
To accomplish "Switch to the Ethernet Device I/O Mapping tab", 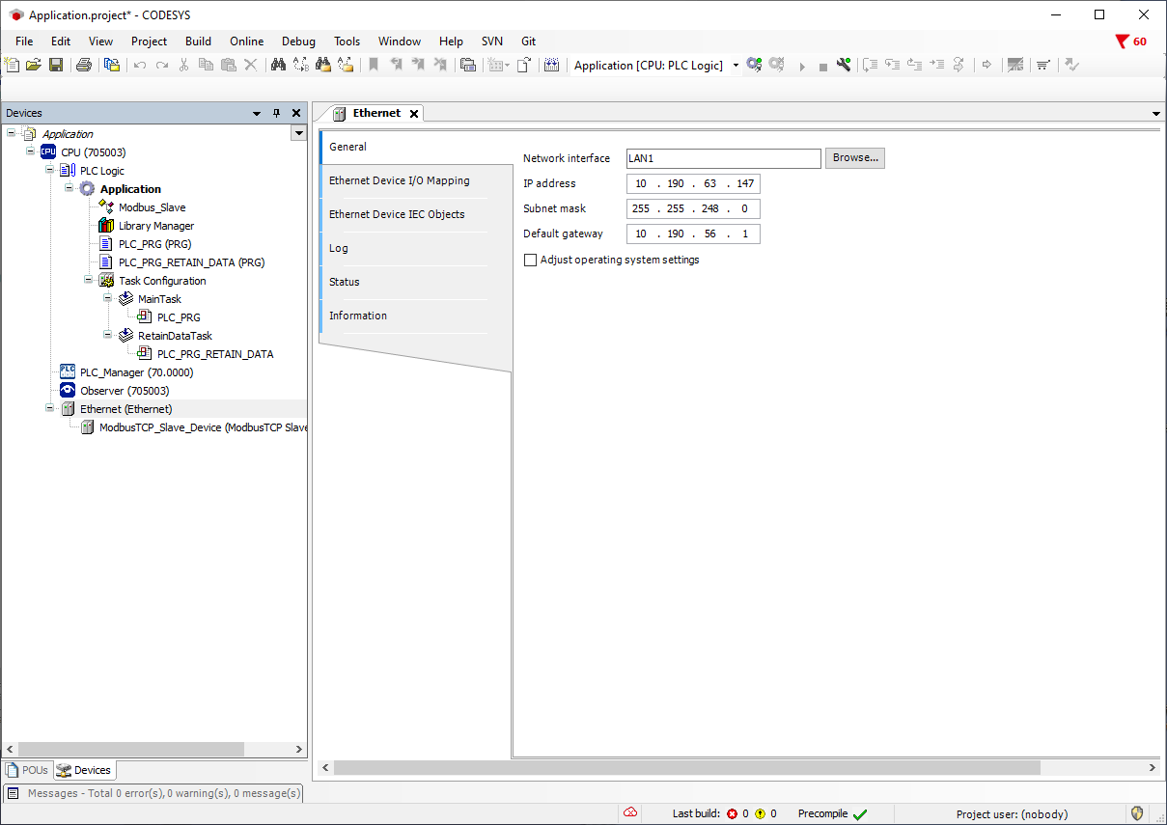I will pos(399,180).
